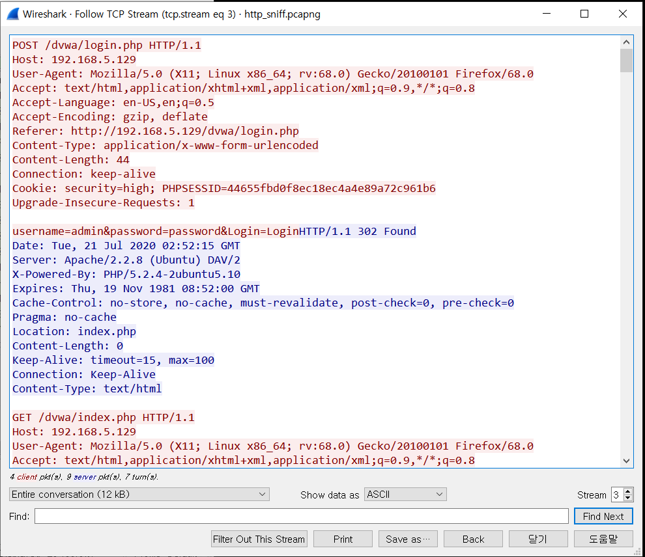Screen dimensions: 645x557
Task: Click the Stream number field showing 3
Action: (618, 495)
